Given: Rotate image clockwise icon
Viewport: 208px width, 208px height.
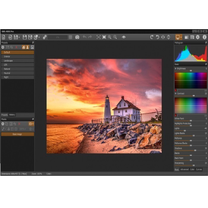Looking at the screenshot, I should (152, 37).
